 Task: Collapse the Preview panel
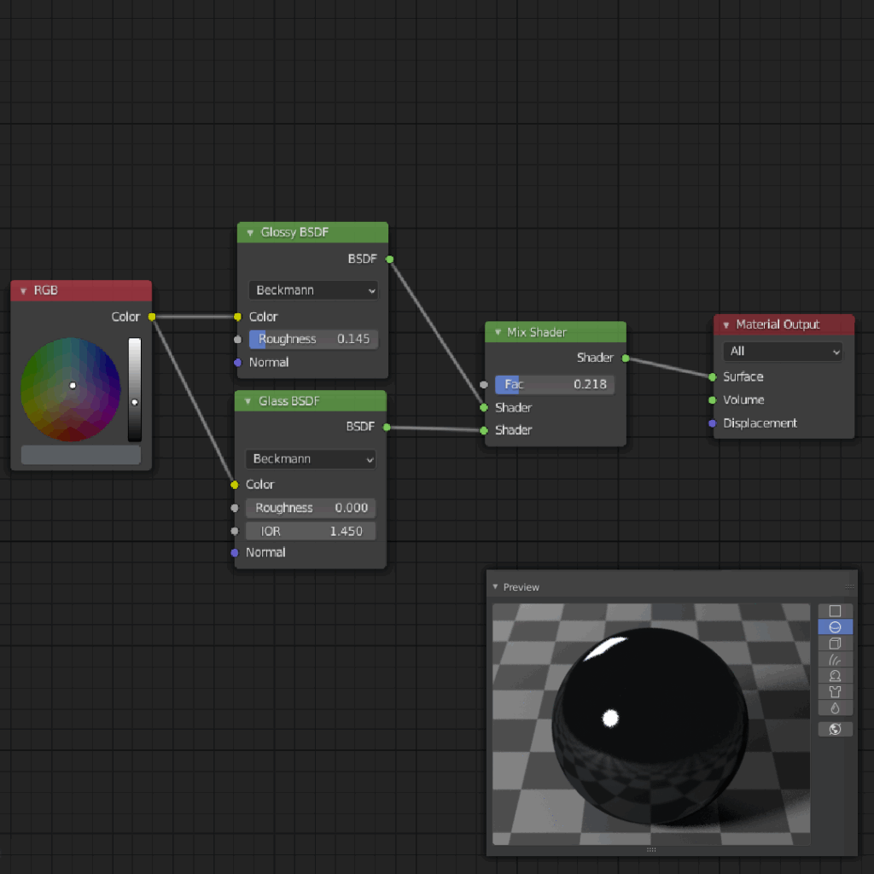(x=495, y=586)
